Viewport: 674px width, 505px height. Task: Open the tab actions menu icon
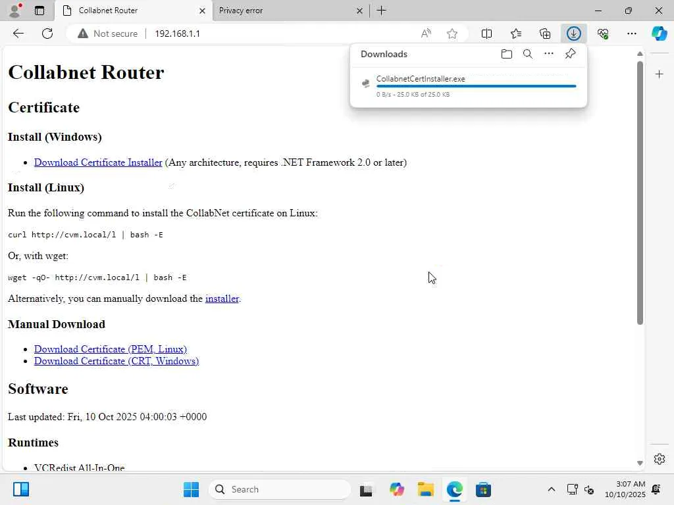39,11
